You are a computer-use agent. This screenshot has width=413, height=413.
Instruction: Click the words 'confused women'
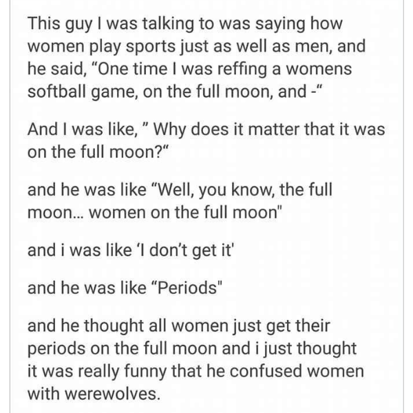pos(297,371)
